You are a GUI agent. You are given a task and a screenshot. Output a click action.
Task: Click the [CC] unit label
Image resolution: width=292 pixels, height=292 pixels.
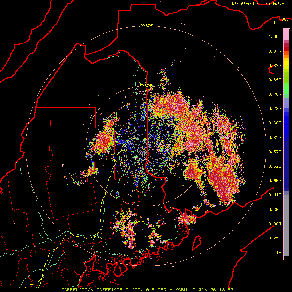277,22
